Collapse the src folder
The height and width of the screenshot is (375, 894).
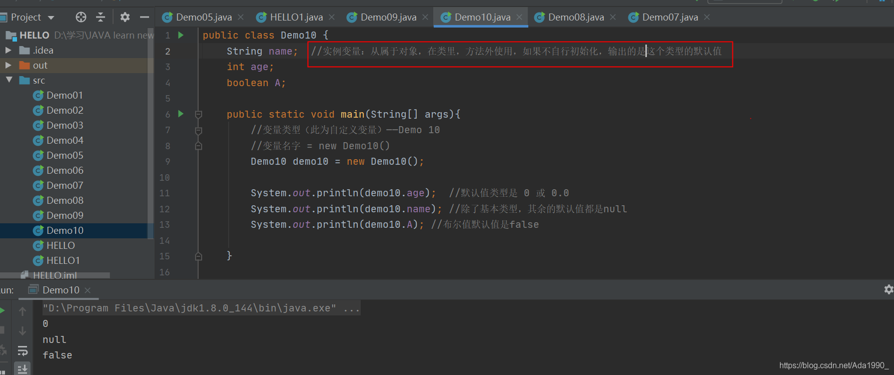pos(9,80)
